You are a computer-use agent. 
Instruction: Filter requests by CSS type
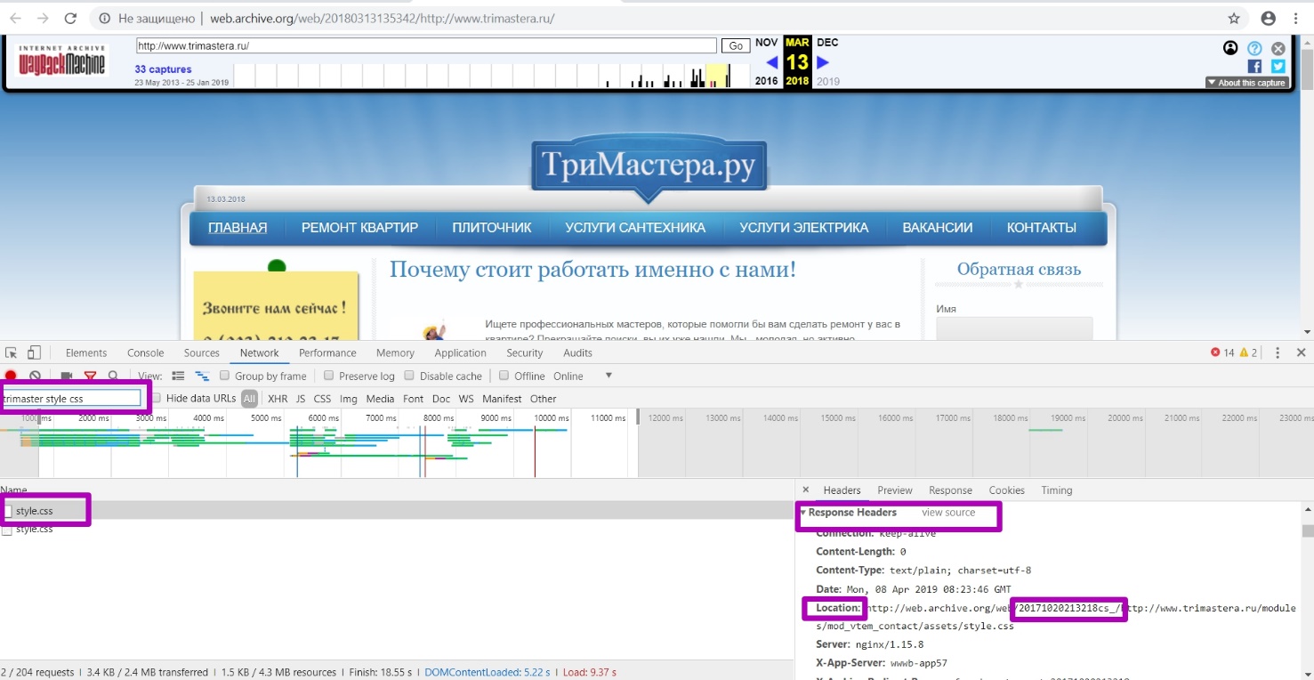tap(322, 399)
